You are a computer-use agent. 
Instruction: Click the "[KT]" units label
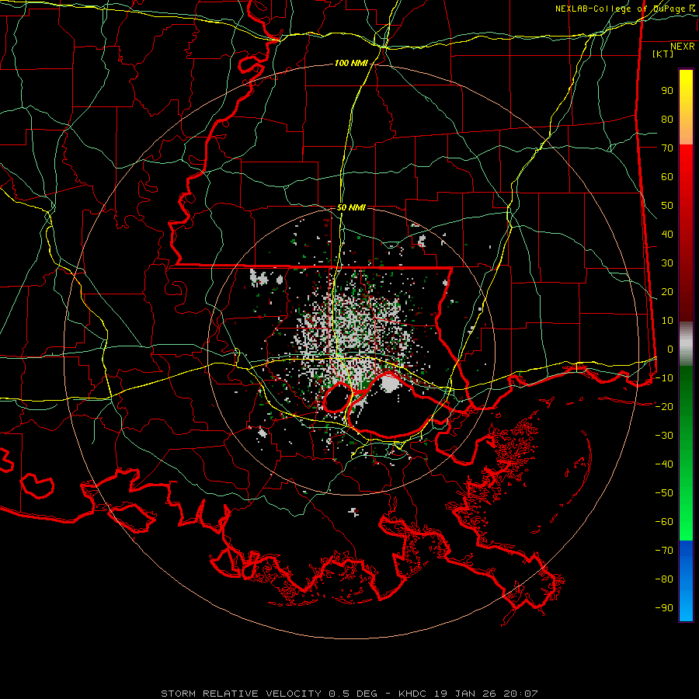pos(662,54)
